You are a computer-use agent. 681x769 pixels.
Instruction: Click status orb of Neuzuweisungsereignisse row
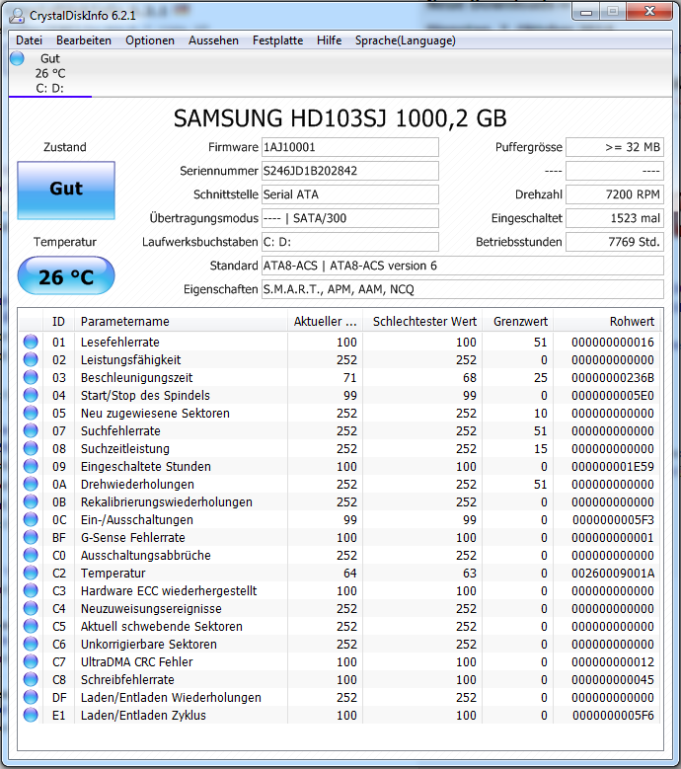pos(31,609)
